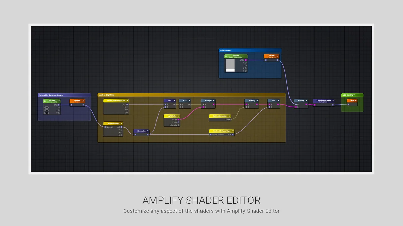Viewport: 403px width, 226px height.
Task: Open dropdown arrow on the Add node
Action: [x=278, y=101]
